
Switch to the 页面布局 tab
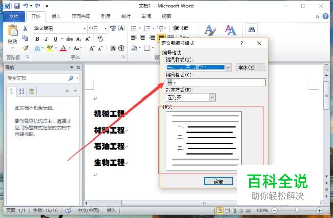pyautogui.click(x=81, y=16)
